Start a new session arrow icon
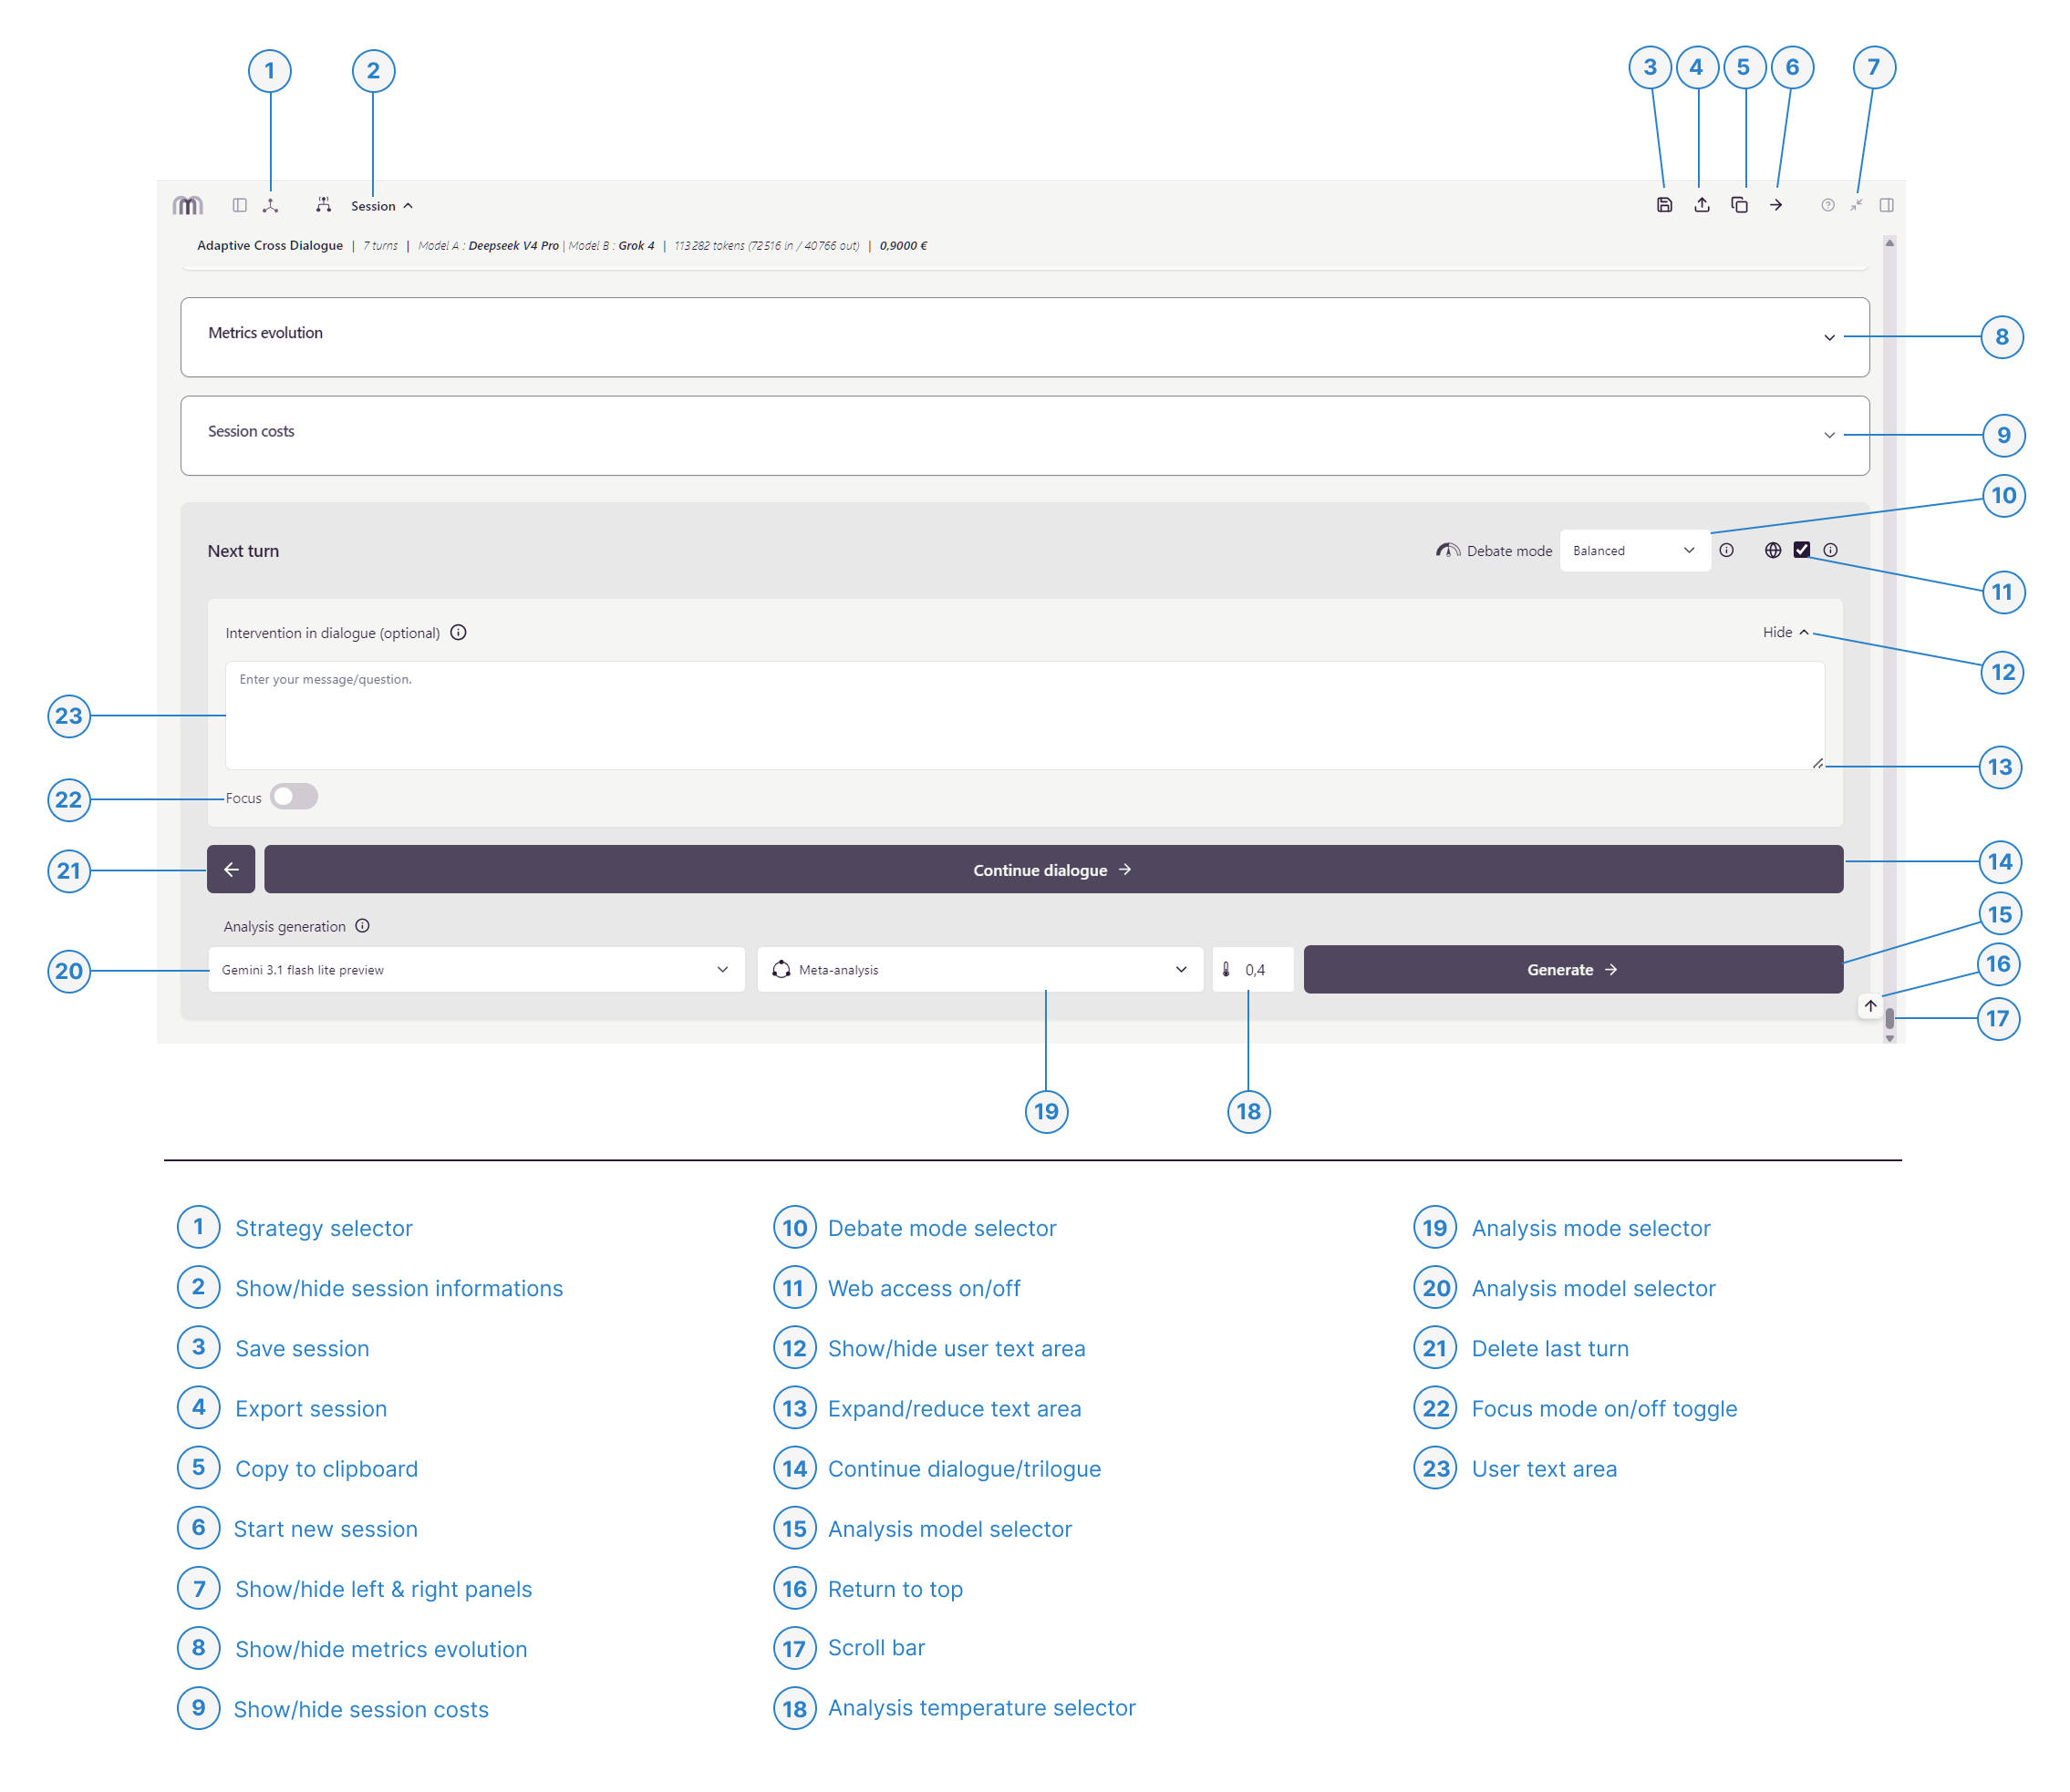The height and width of the screenshot is (1792, 2070). (1775, 205)
